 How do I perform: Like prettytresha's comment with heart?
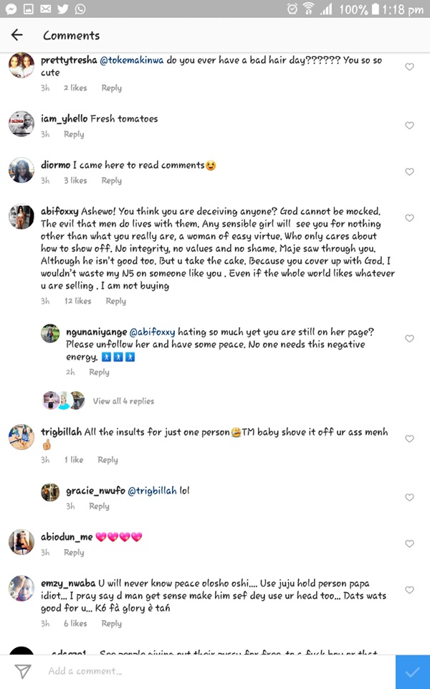409,67
